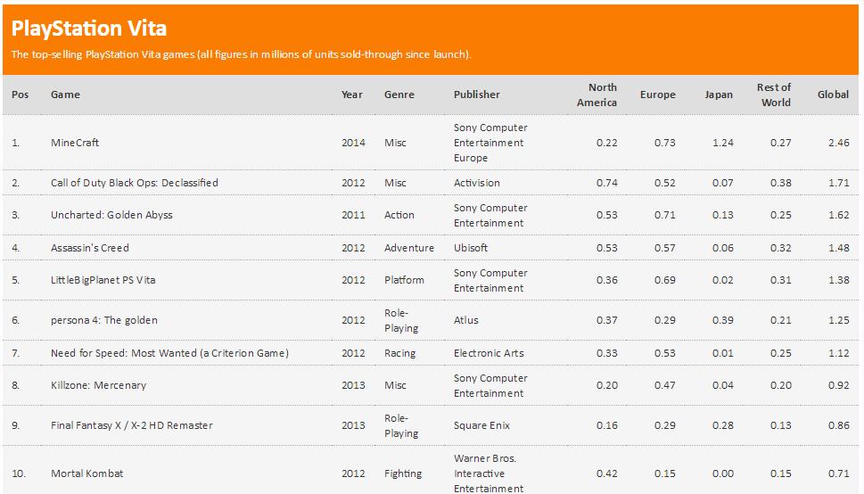Click the Adventure genre cell
The image size is (864, 494).
(x=409, y=248)
